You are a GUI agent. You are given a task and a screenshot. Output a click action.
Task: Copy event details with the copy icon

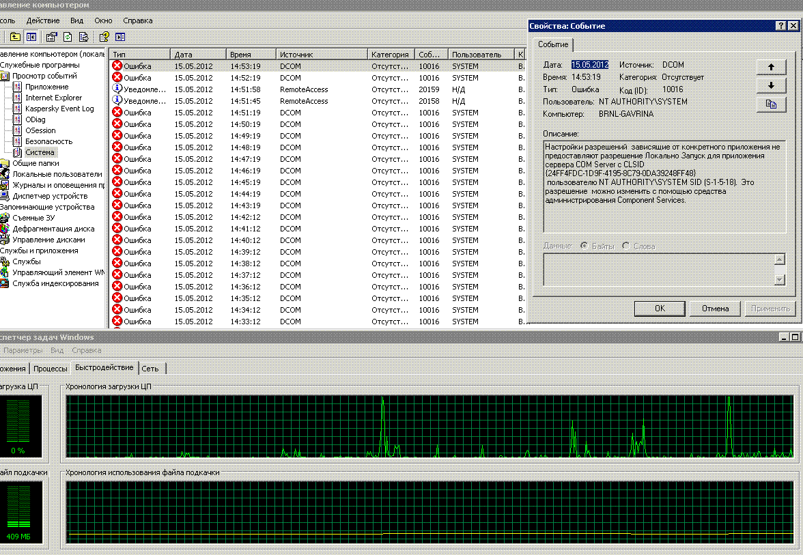click(771, 104)
